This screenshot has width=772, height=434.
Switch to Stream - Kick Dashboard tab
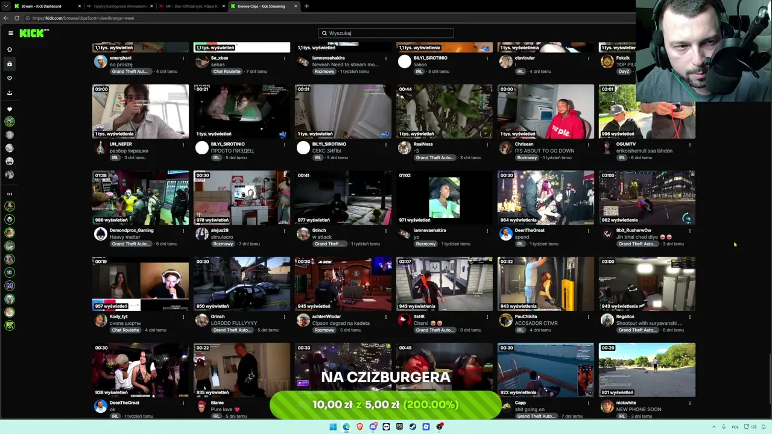pos(47,6)
